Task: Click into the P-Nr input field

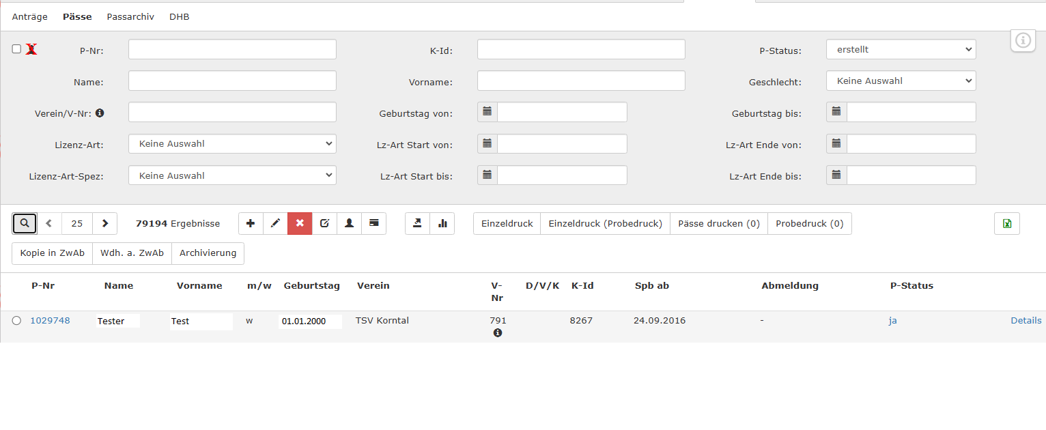Action: (x=232, y=49)
